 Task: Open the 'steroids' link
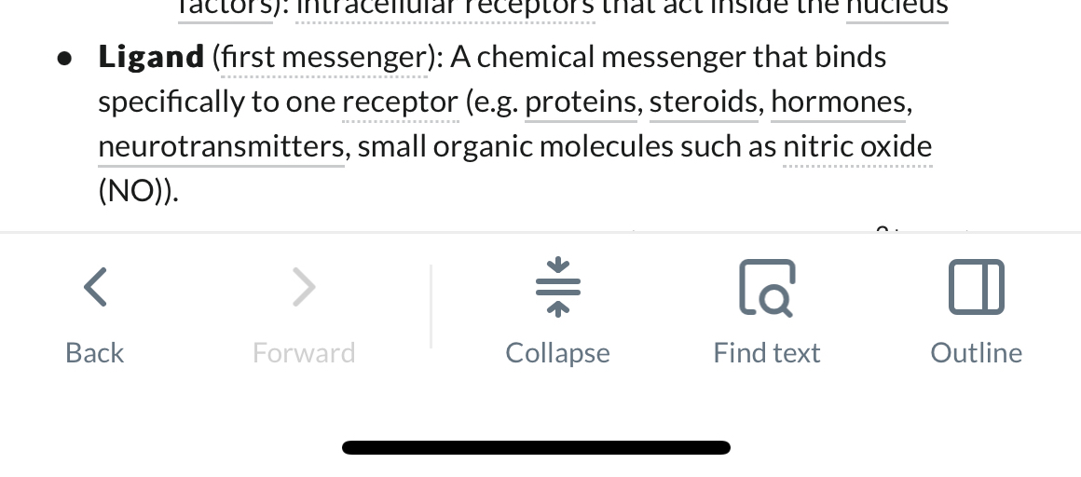[x=704, y=102]
